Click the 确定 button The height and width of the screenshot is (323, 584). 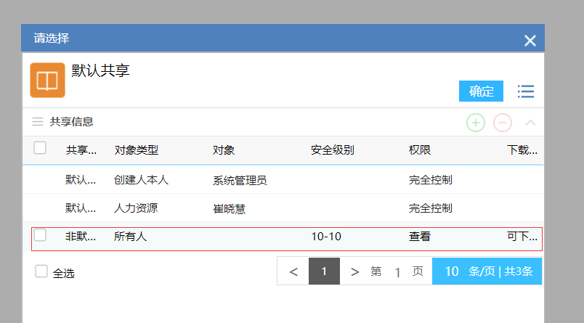coord(481,91)
